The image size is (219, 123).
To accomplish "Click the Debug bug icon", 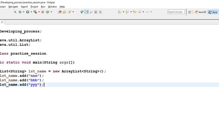I will pos(20,12).
